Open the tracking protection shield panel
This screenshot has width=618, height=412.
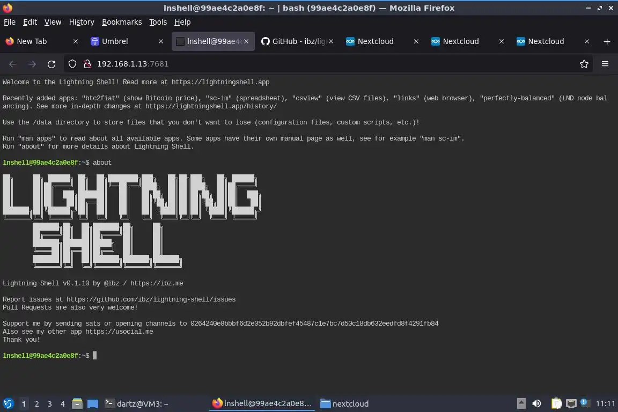[x=72, y=64]
